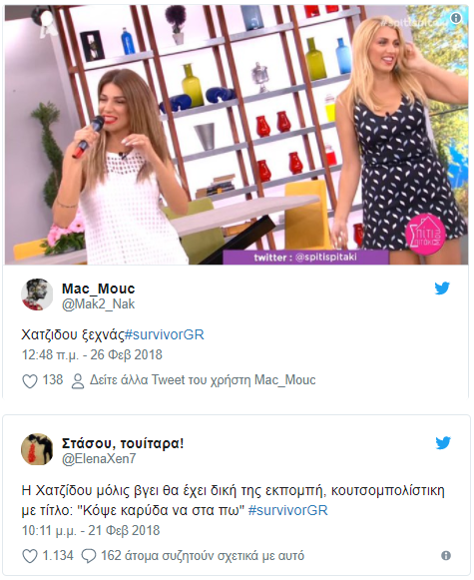Screen dimensions: 474x580
Task: Click the person icon beside Δείτε άλλα Tweet
Action: click(78, 381)
